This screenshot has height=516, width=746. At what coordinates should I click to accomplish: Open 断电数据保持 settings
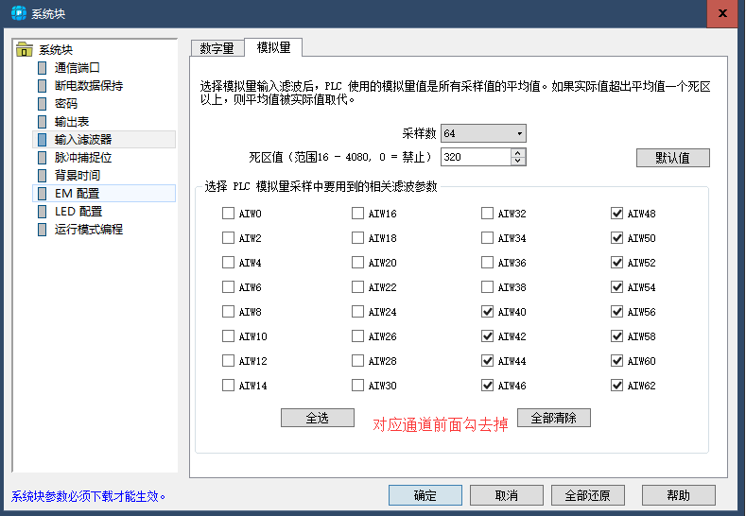(89, 86)
